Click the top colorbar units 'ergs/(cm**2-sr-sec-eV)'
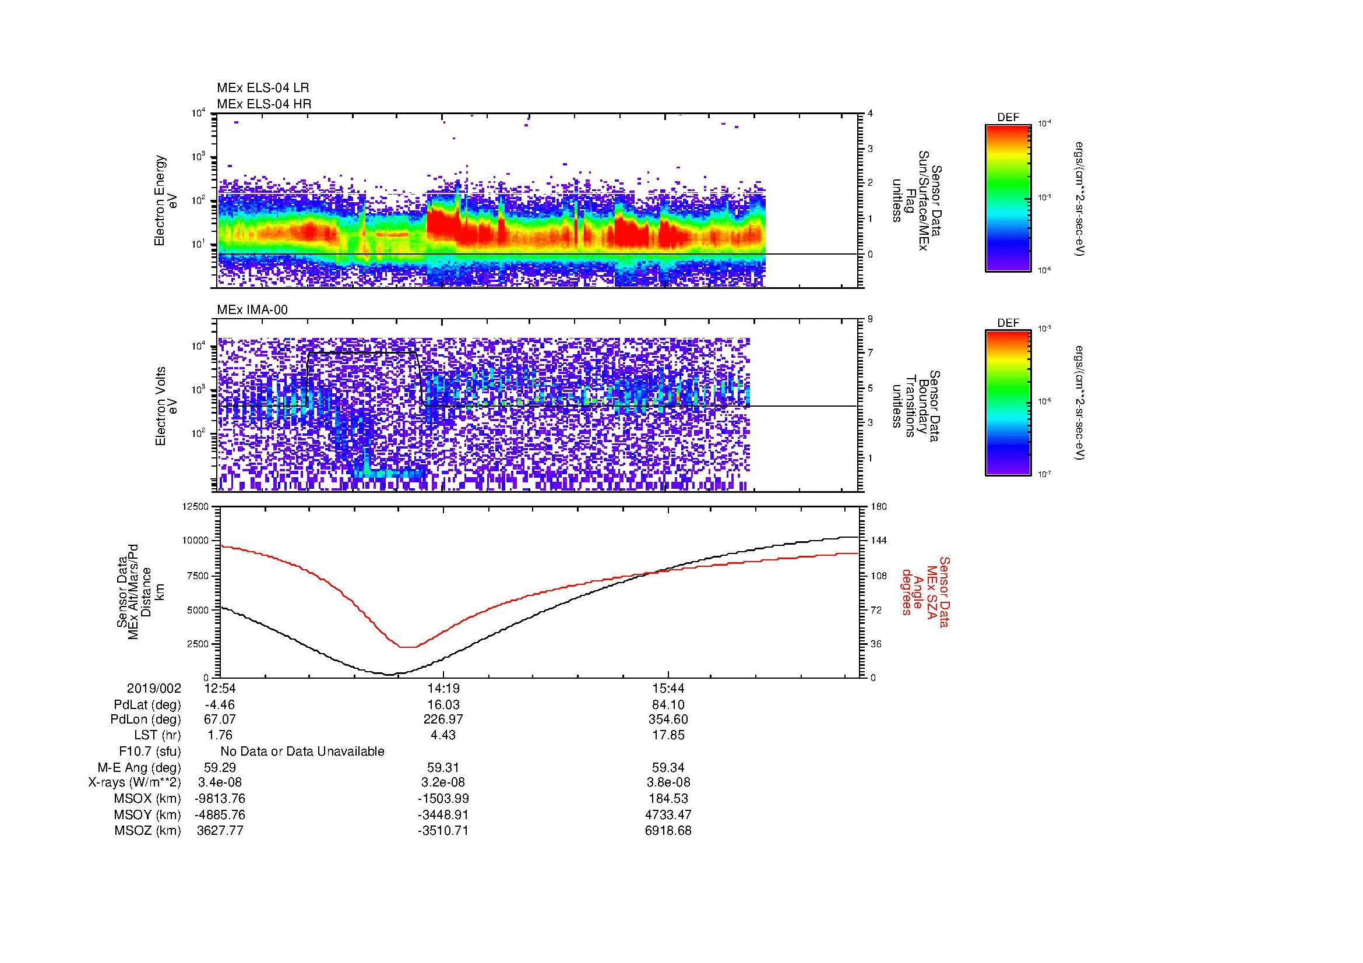The width and height of the screenshot is (1363, 963). pos(1080,199)
